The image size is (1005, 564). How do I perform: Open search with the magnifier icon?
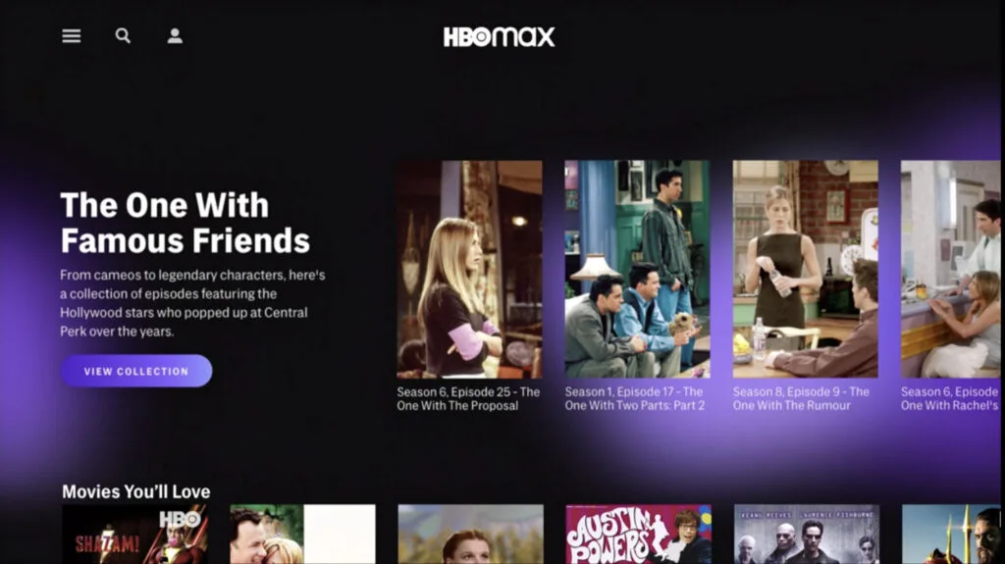[x=123, y=36]
